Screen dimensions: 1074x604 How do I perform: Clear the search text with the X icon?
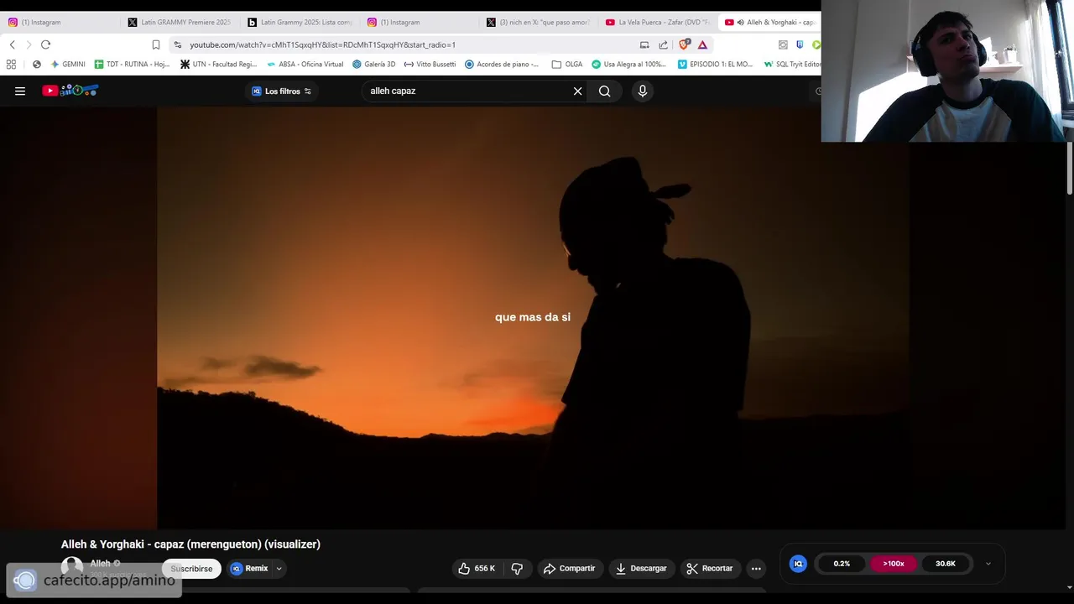point(577,91)
